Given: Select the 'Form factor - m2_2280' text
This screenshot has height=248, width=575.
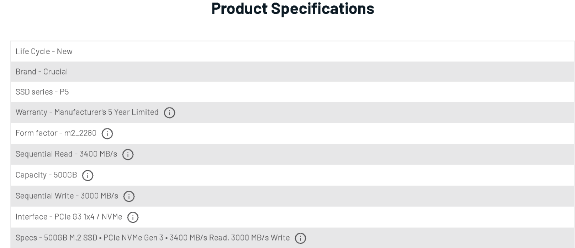Looking at the screenshot, I should pyautogui.click(x=56, y=133).
